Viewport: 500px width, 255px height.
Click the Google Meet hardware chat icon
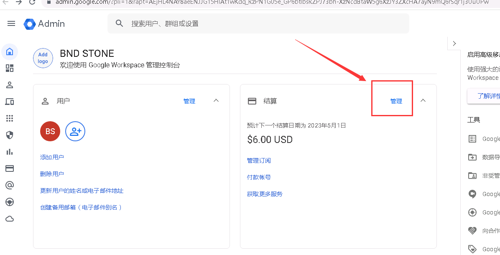472,194
